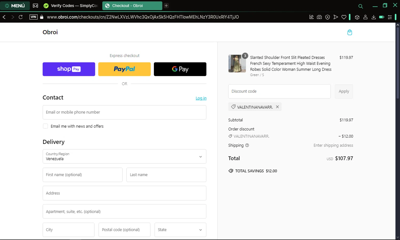The image size is (400, 240).
Task: Remove VALENTINANAVARR discount code with X
Action: point(277,107)
